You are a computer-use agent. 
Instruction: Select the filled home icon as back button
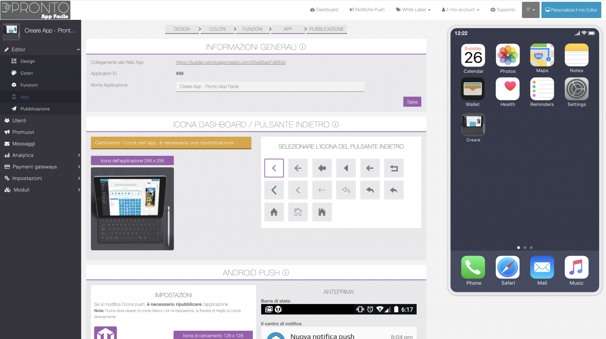coord(274,212)
